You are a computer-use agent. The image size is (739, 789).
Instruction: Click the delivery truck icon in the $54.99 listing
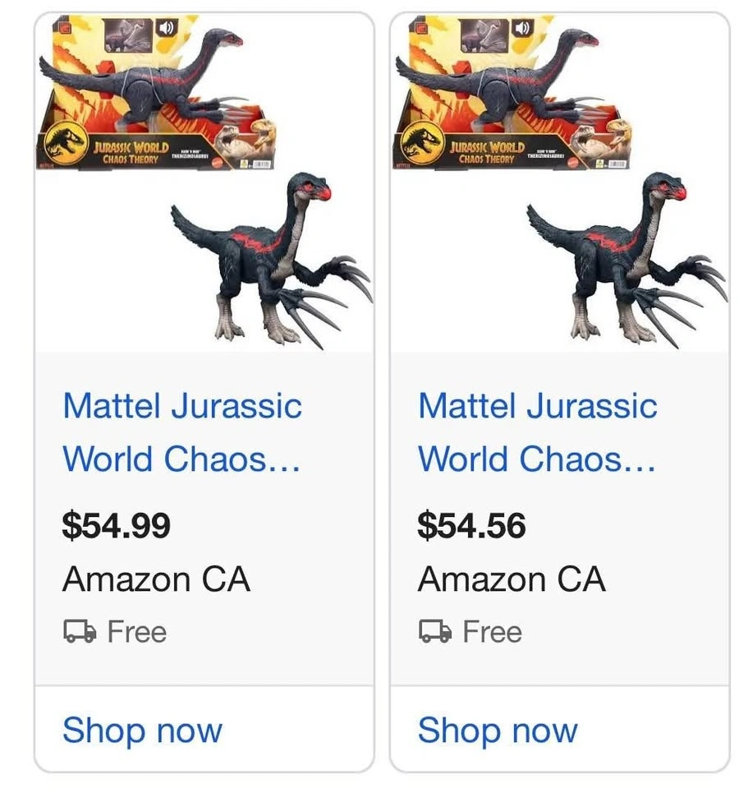tap(80, 631)
